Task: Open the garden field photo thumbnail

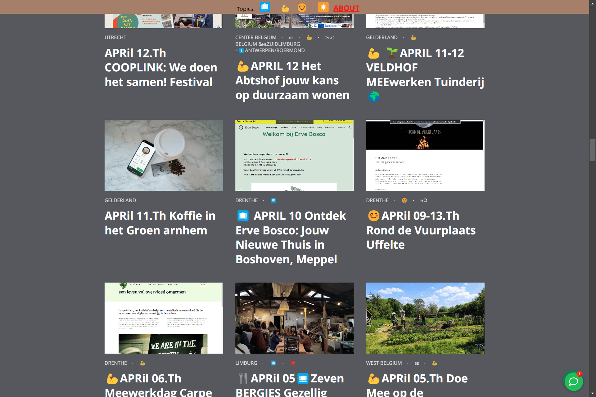Action: pyautogui.click(x=425, y=318)
